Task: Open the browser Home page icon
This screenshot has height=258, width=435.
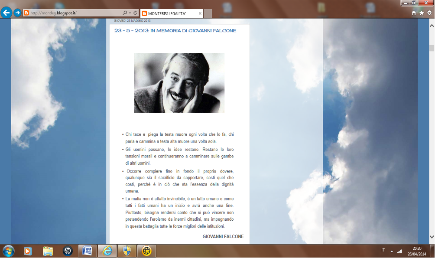Action: [x=414, y=13]
